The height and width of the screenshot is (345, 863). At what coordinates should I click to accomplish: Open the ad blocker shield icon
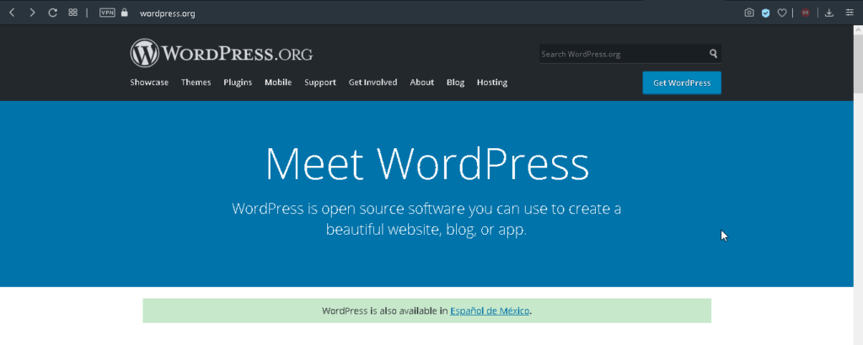pyautogui.click(x=765, y=13)
